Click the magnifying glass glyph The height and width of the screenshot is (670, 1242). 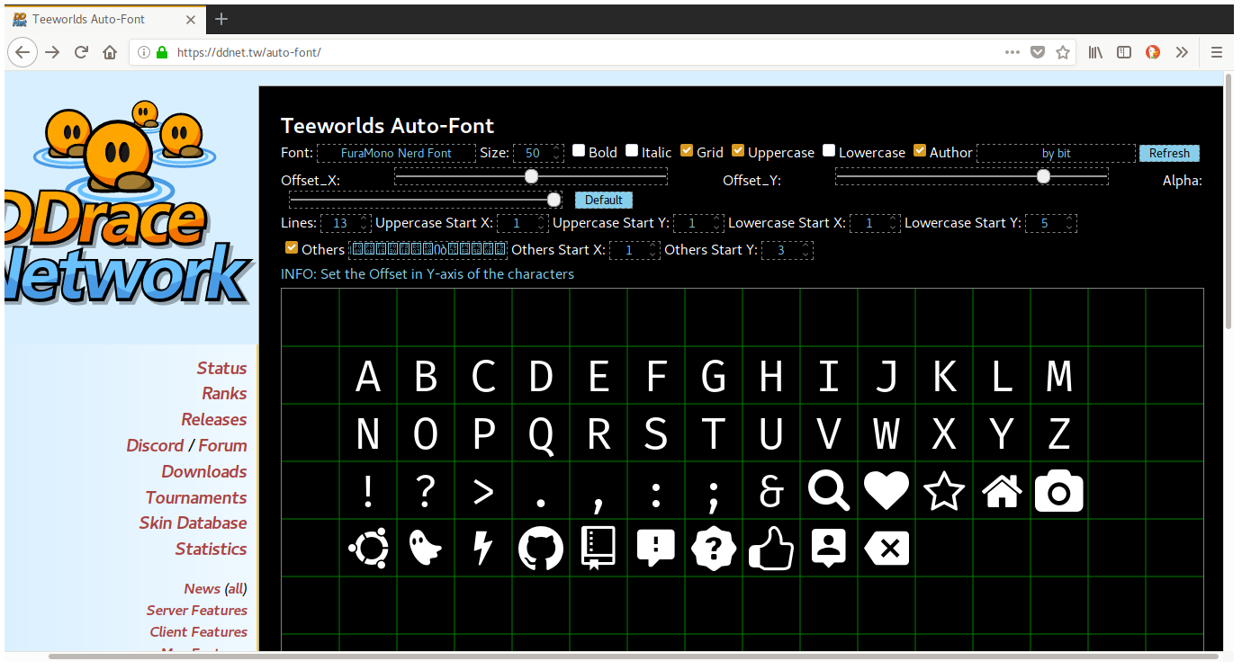click(828, 490)
